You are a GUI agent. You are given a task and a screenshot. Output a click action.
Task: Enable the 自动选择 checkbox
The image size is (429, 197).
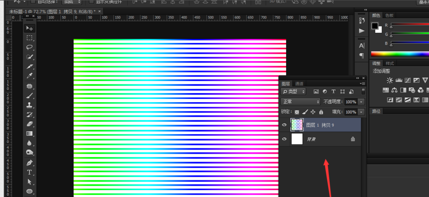[33, 2]
